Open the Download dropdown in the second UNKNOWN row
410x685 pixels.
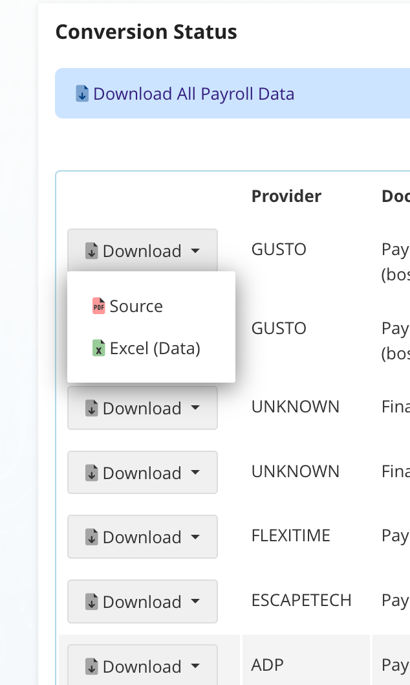(143, 473)
